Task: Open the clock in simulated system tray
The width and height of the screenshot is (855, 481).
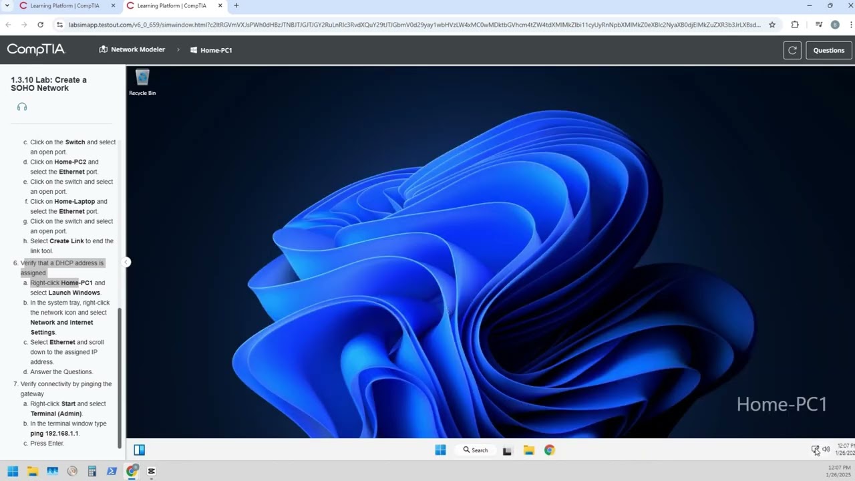Action: 846,450
